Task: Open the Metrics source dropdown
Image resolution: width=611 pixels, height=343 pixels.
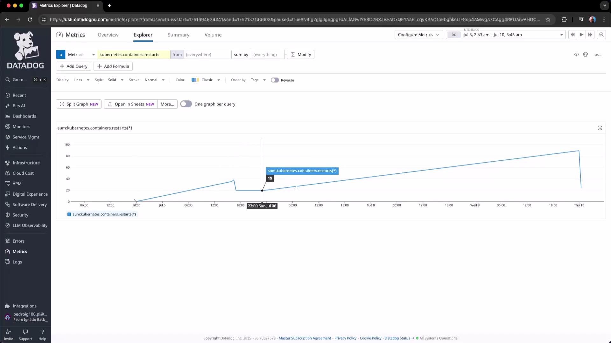Action: point(81,55)
